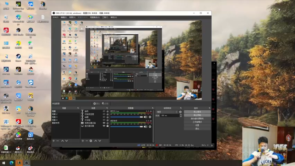Screen dimensions: 295x166
Task: Add a new scene with the plus icon
Action: coord(53,141)
